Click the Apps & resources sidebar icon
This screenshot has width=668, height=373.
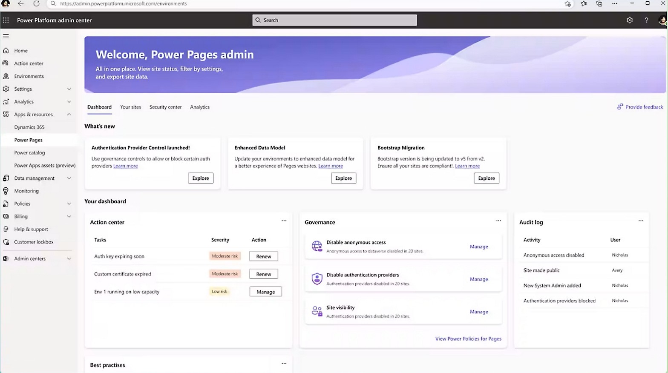point(6,114)
